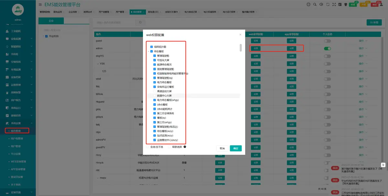Click the search icon in the top header
The width and height of the screenshot is (388, 196).
point(315,5)
